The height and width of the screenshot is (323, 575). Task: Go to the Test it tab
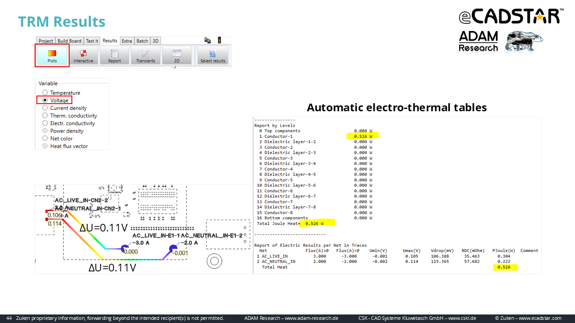(92, 41)
